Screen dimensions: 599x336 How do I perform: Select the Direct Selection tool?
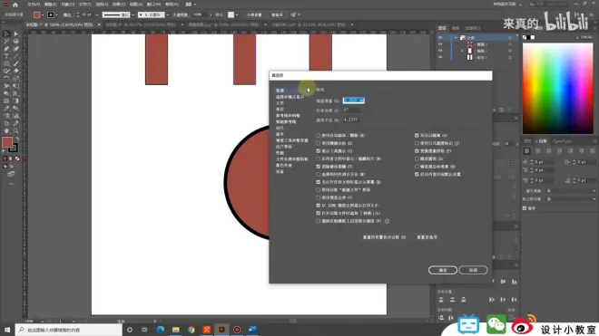point(15,34)
